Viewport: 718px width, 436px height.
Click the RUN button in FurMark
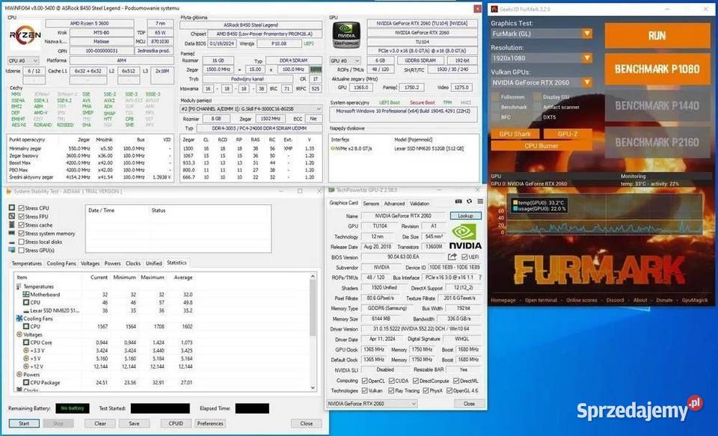pos(657,36)
